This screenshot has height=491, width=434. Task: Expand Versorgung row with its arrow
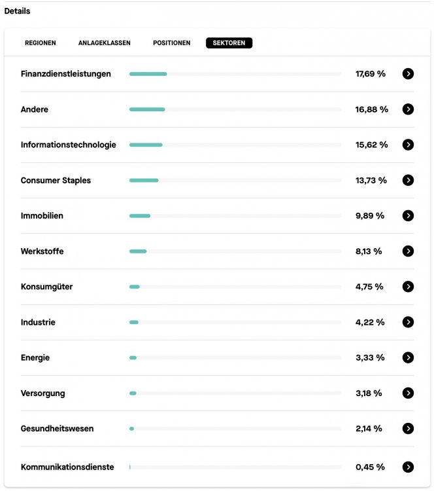coord(408,393)
